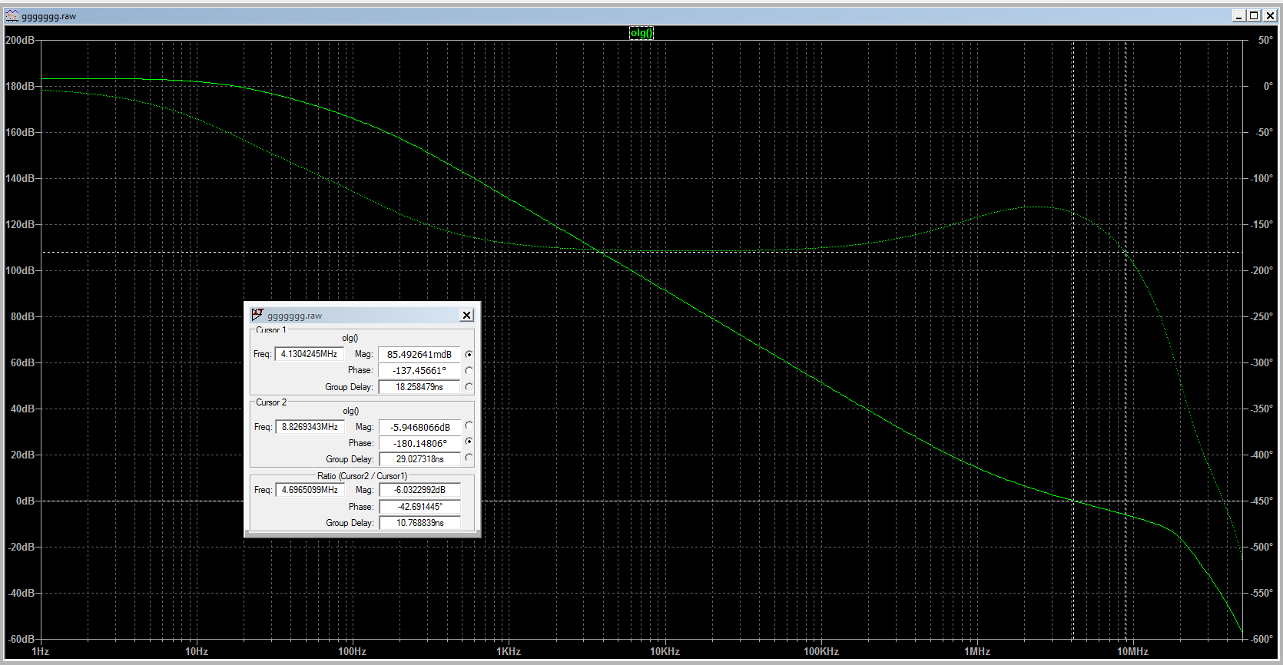Click the 1KHz frequency axis label
This screenshot has height=665, width=1283.
(x=509, y=651)
